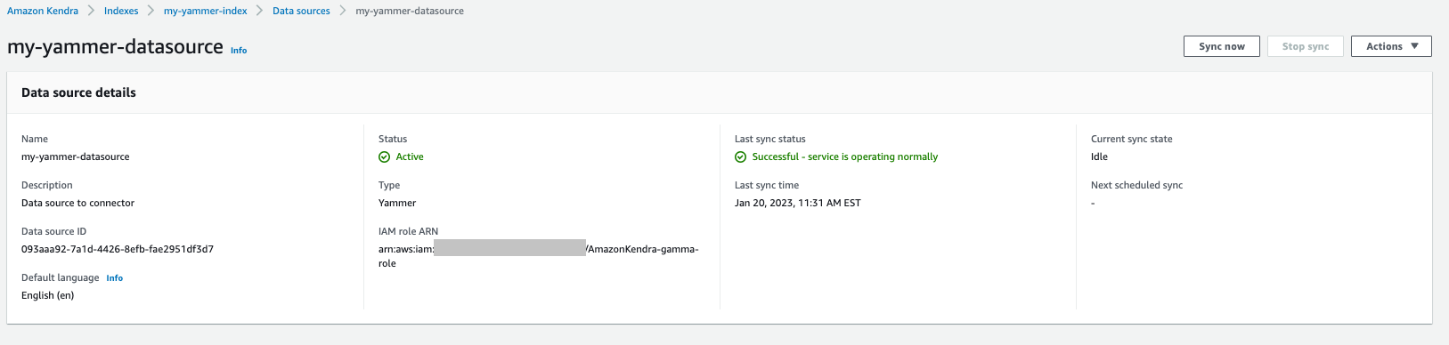Click the Stop sync button
Image resolution: width=1449 pixels, height=345 pixels.
[1306, 46]
